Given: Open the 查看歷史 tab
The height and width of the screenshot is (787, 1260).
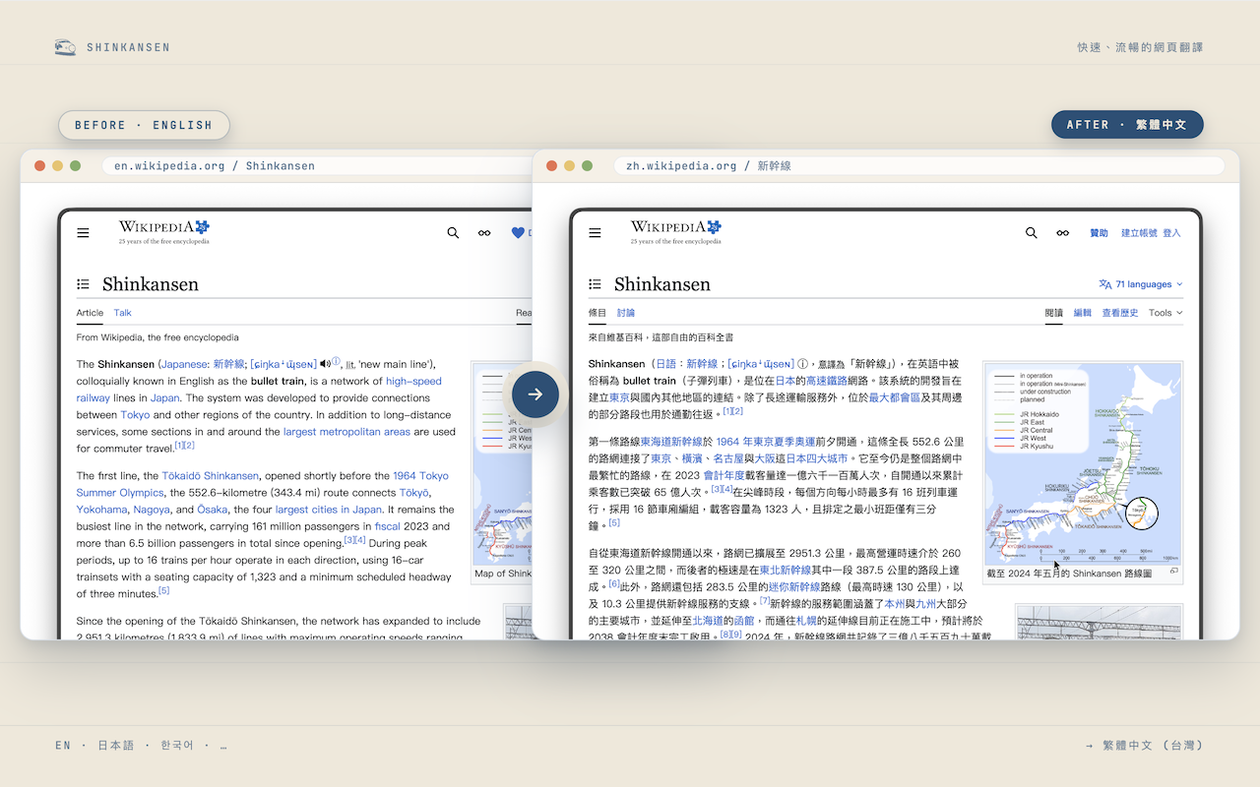Looking at the screenshot, I should pyautogui.click(x=1119, y=313).
